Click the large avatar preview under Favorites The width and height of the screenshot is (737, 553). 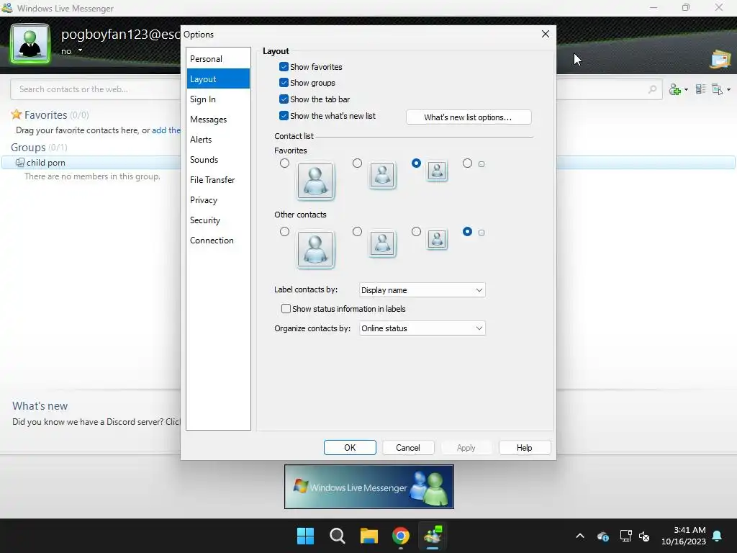point(315,181)
